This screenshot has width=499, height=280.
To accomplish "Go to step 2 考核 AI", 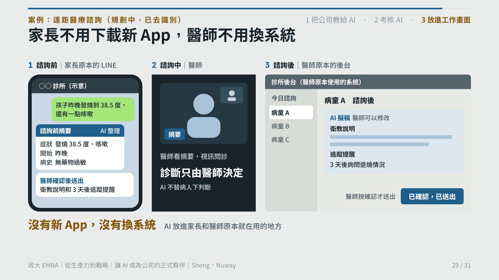I will coord(388,20).
